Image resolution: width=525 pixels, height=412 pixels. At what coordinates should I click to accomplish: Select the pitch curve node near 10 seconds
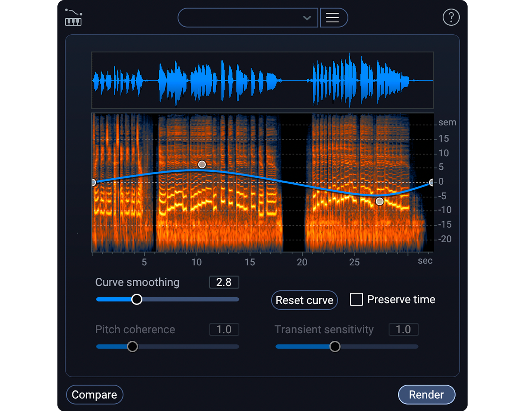(x=202, y=164)
